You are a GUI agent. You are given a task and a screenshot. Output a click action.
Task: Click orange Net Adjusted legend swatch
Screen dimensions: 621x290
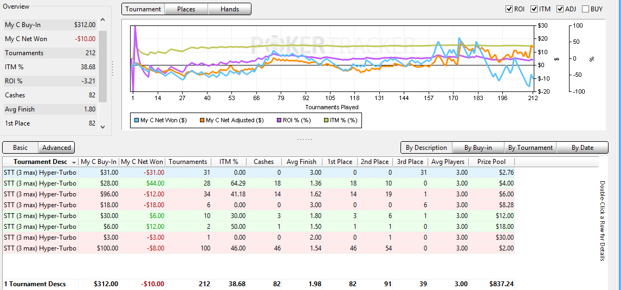pyautogui.click(x=202, y=120)
